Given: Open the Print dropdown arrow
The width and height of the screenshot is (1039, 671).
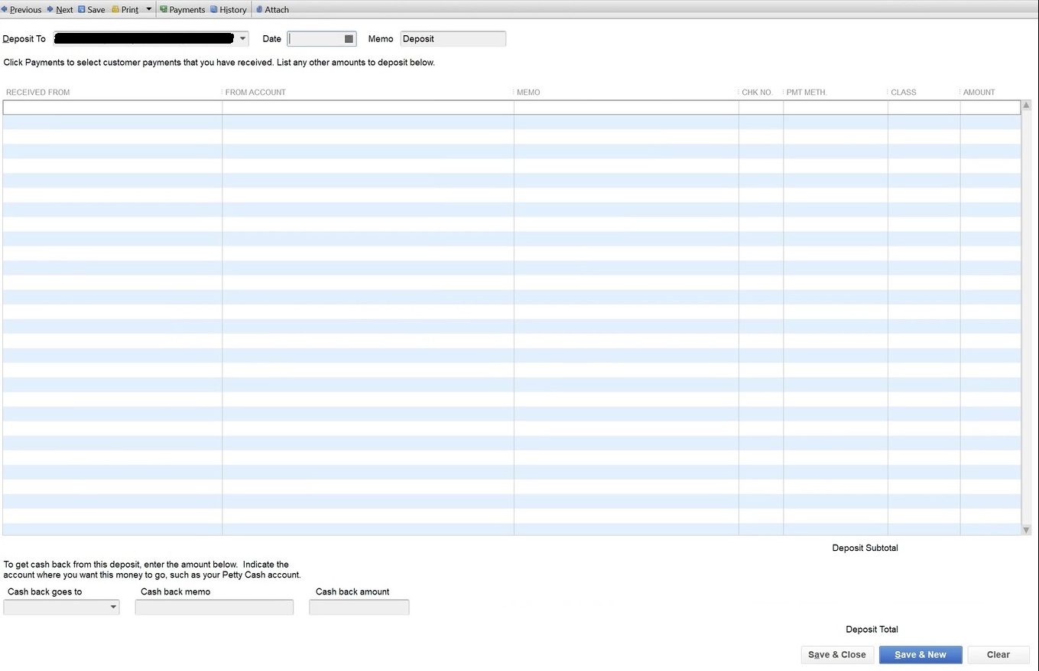Looking at the screenshot, I should [x=148, y=9].
